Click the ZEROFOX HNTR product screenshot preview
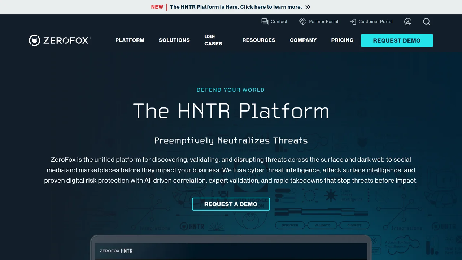 231,248
